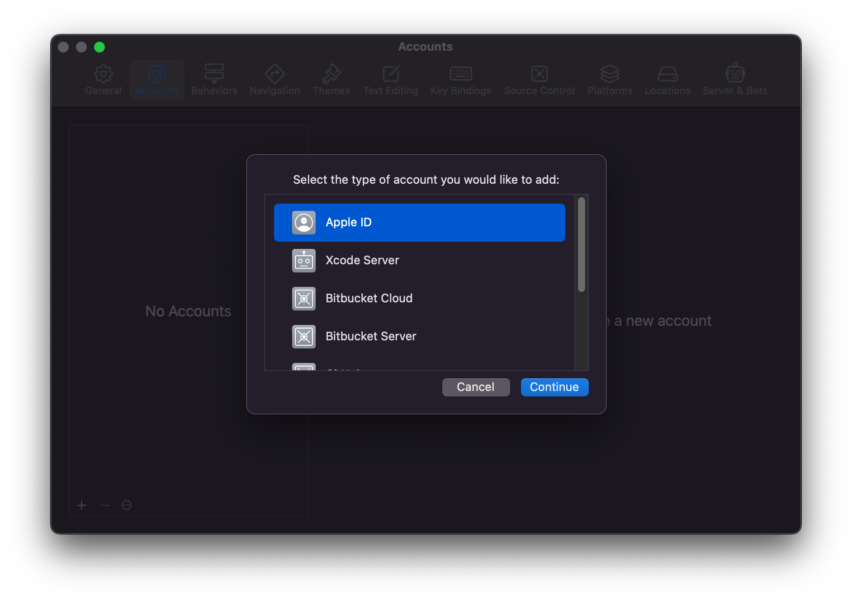The width and height of the screenshot is (852, 601).
Task: Click the green zoom window button
Action: tap(99, 47)
